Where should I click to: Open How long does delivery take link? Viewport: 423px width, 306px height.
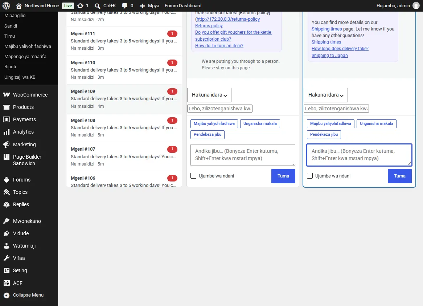(x=340, y=49)
